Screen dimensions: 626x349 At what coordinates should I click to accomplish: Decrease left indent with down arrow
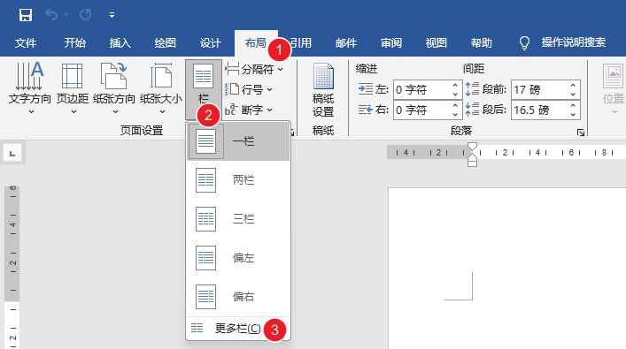(455, 95)
